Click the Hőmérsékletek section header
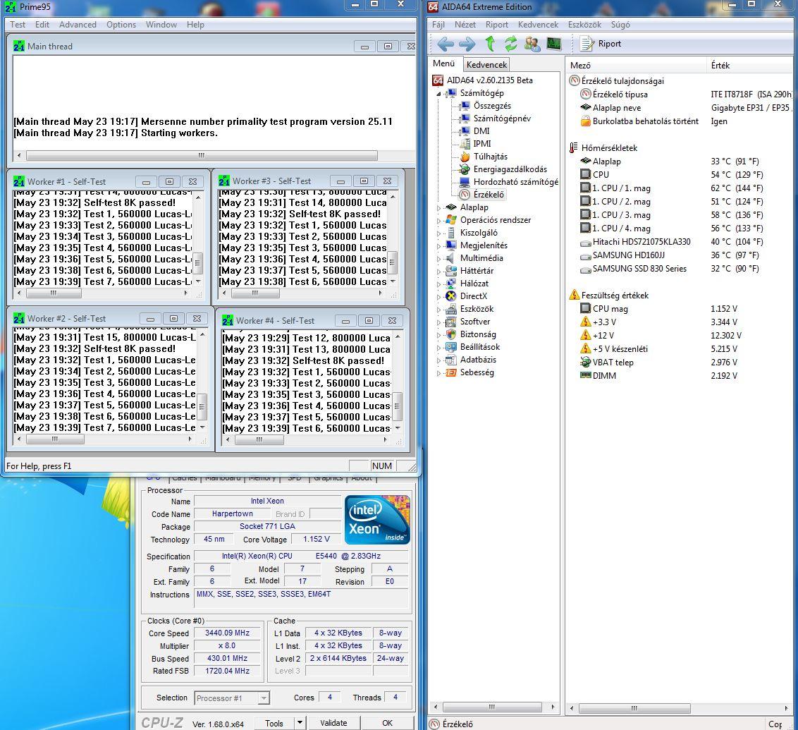798x730 pixels. coord(608,147)
